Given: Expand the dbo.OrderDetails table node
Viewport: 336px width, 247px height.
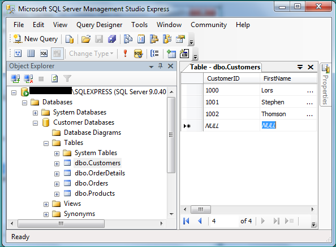Looking at the screenshot, I should coord(57,174).
